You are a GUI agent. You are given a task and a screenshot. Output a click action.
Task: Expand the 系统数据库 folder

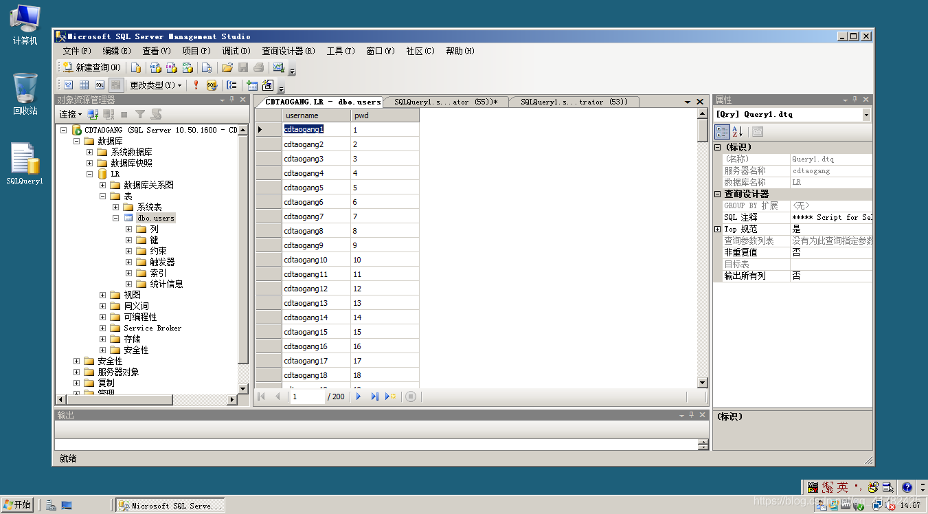(89, 152)
